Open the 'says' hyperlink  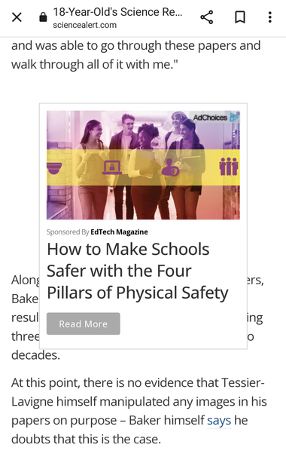(x=219, y=420)
